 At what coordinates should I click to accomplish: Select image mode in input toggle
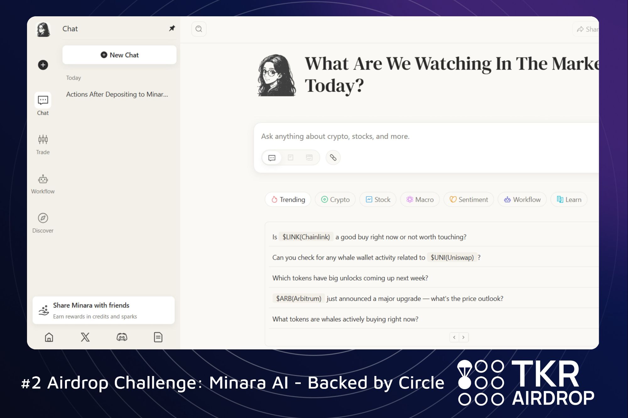tap(309, 157)
